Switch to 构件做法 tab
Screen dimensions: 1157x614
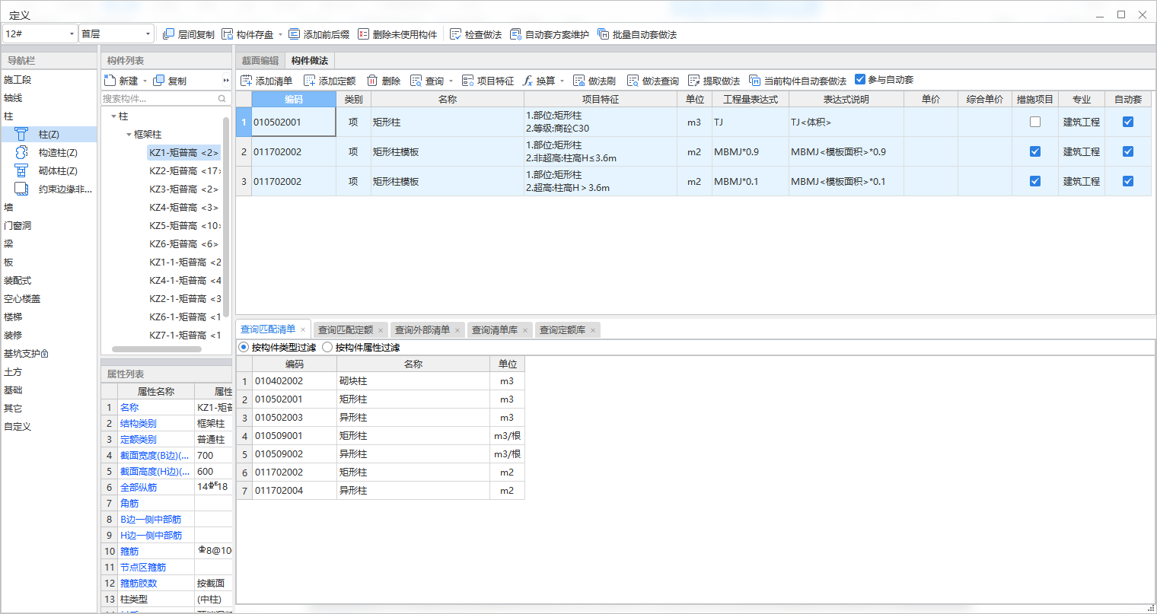(309, 61)
